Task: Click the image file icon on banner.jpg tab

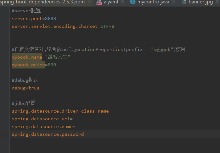Action: tap(184, 2)
